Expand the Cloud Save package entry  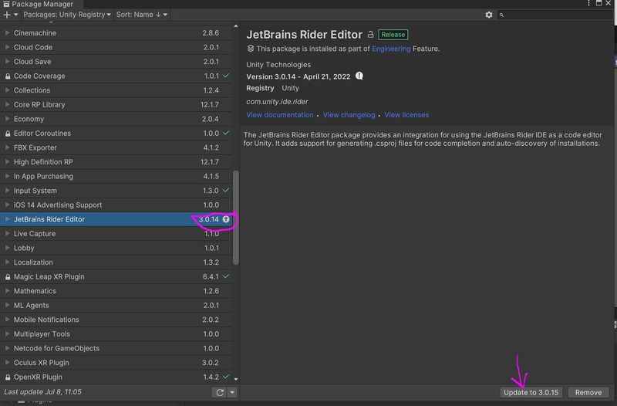7,62
